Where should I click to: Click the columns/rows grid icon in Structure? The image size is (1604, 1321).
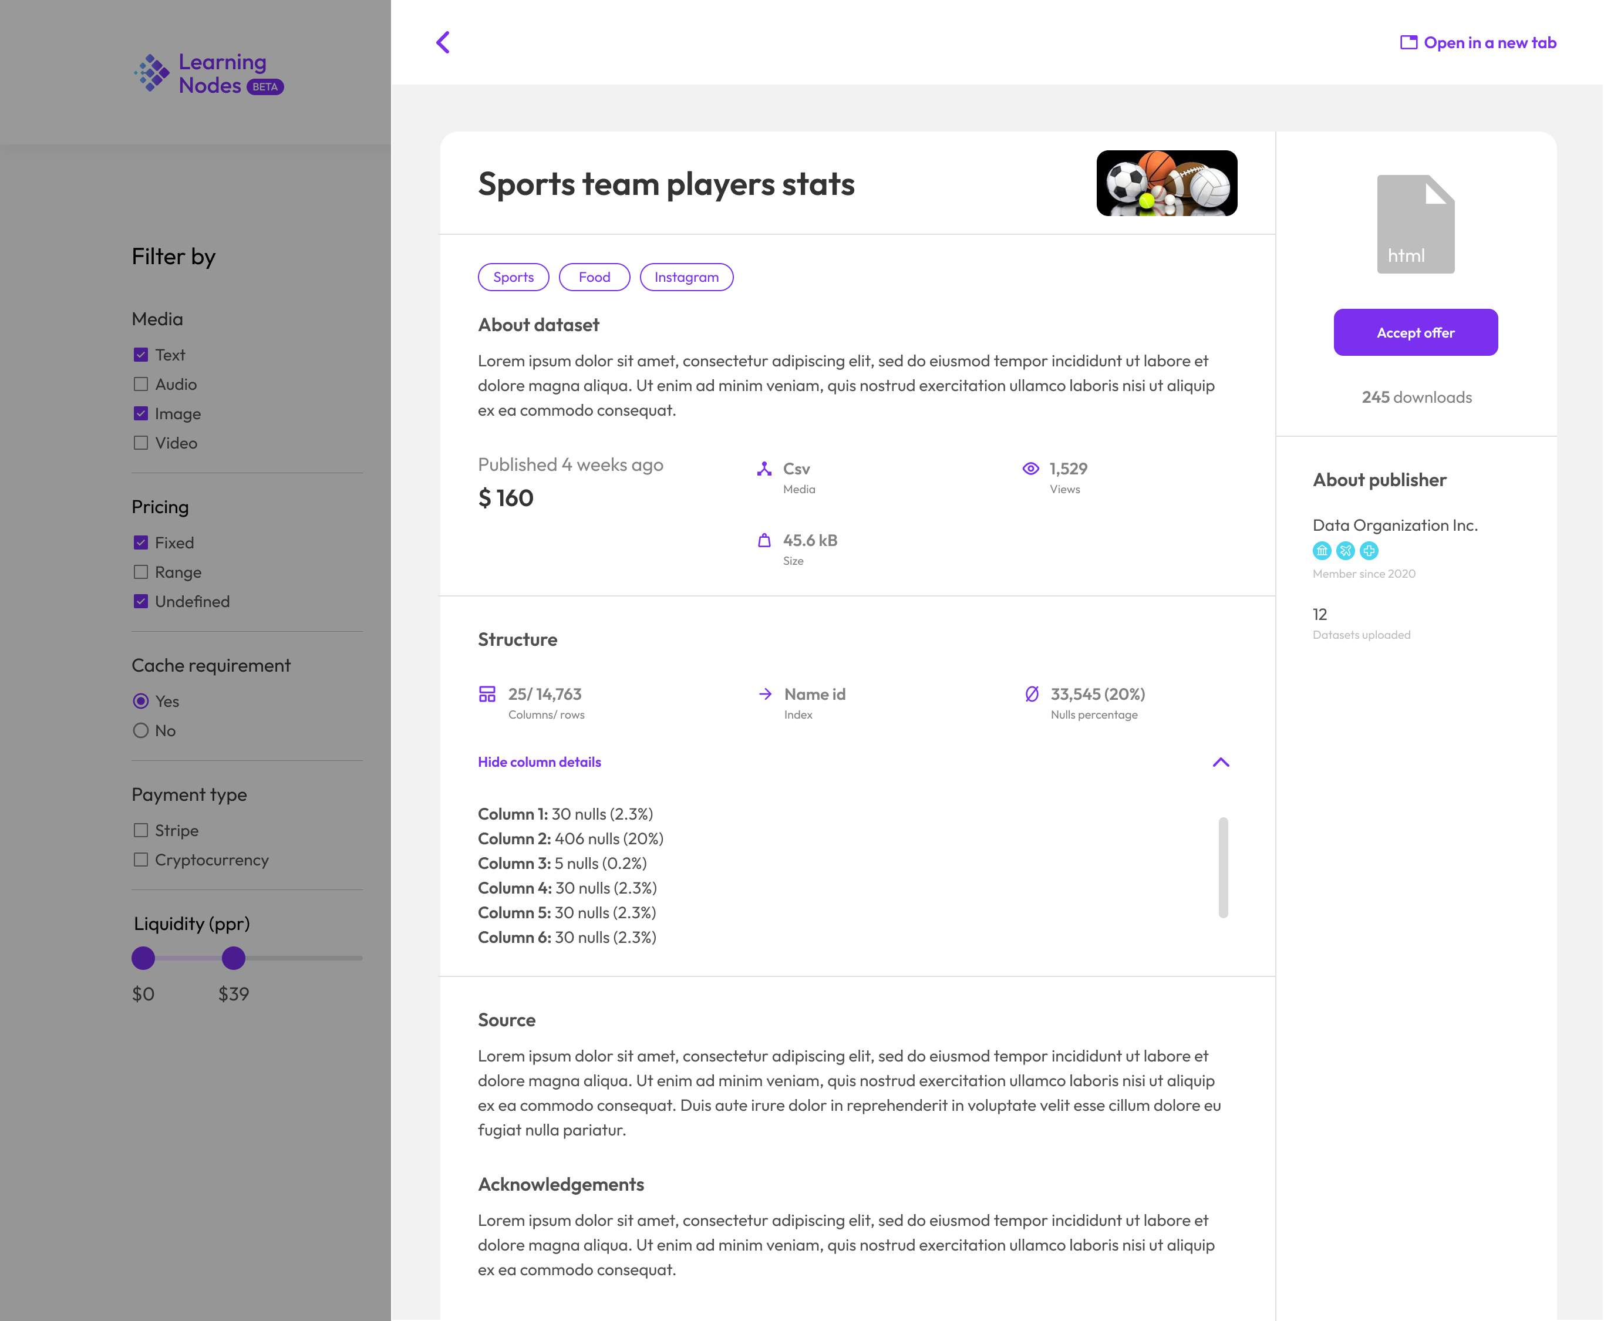(487, 694)
